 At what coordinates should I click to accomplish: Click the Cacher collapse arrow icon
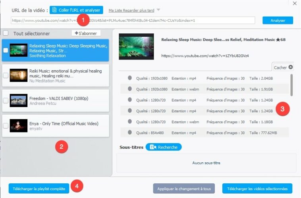click(291, 67)
